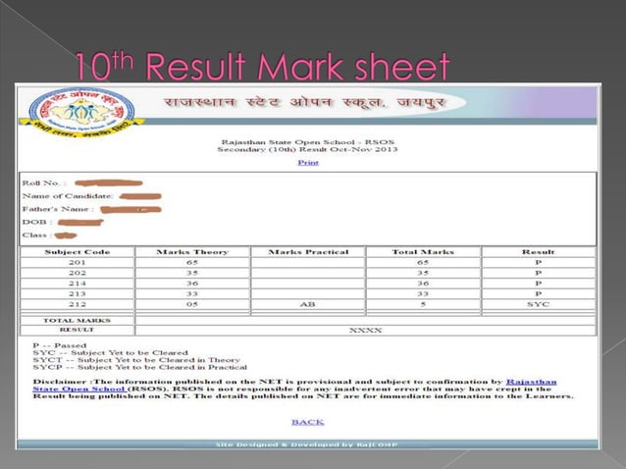Click the 'Roll No.' label

[44, 183]
